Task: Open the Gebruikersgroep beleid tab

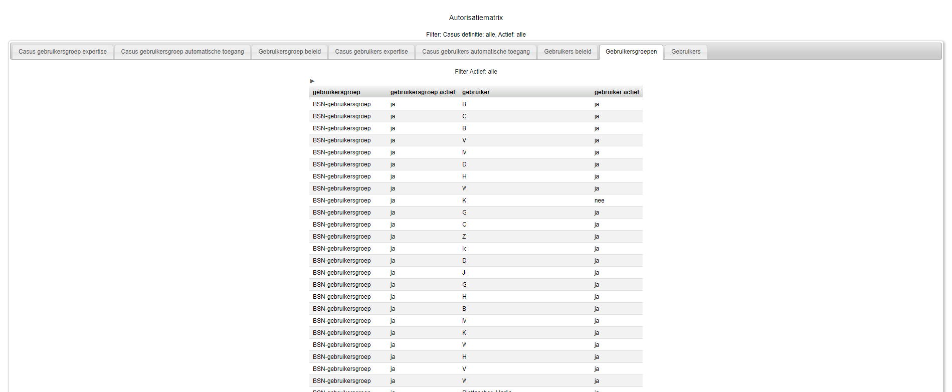Action: 289,52
